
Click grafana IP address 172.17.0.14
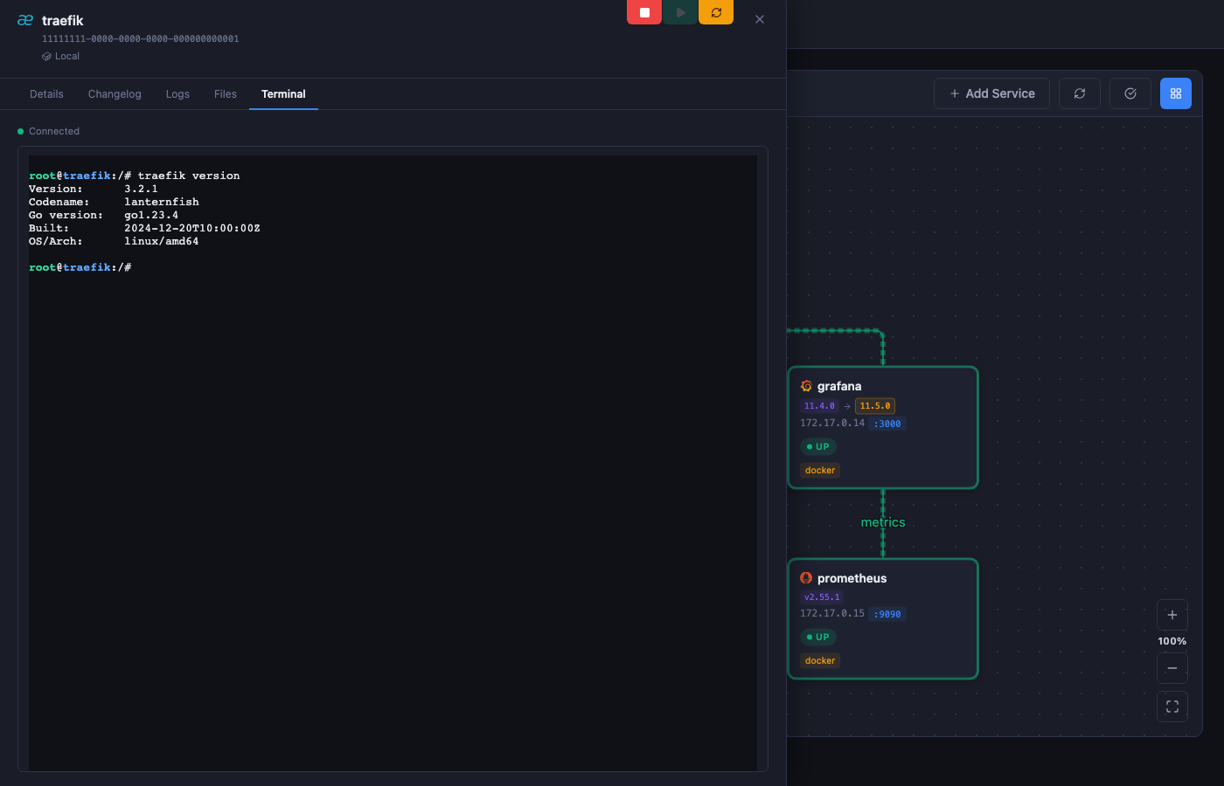pyautogui.click(x=832, y=423)
